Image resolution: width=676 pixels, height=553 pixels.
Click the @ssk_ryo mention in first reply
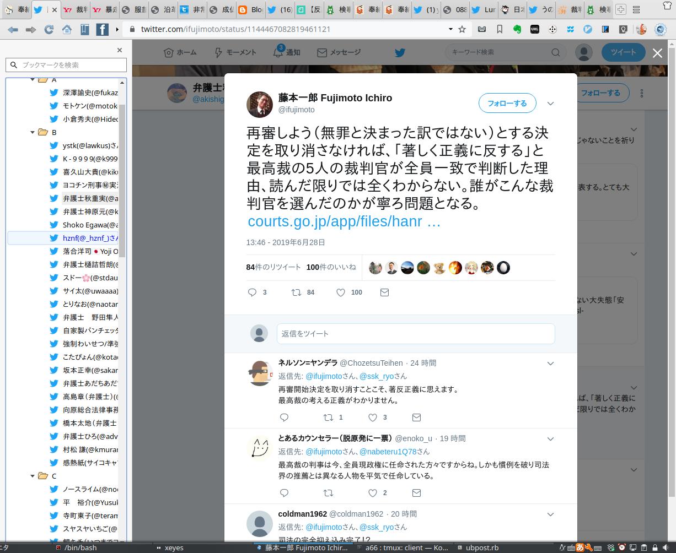(377, 376)
